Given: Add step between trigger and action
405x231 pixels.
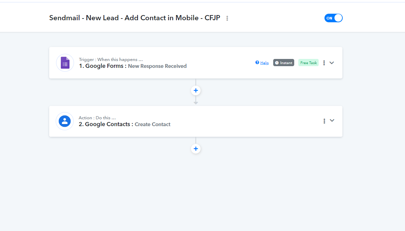Looking at the screenshot, I should pos(196,90).
